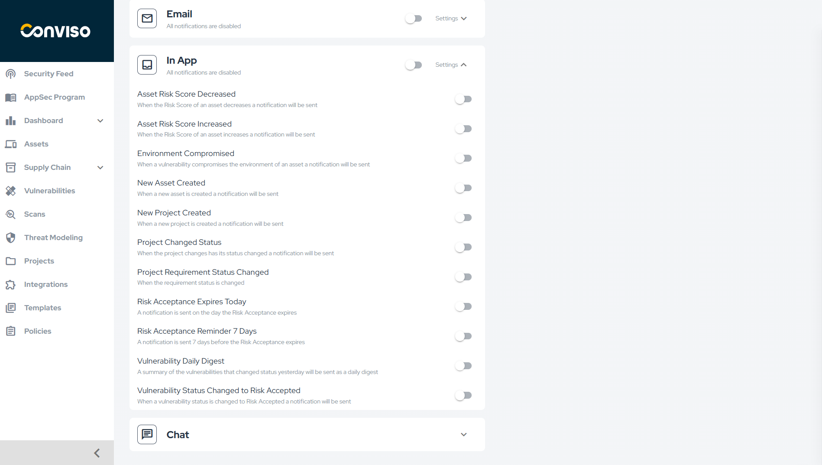Enable Vulnerability Daily Digest switch
The image size is (822, 465).
463,366
